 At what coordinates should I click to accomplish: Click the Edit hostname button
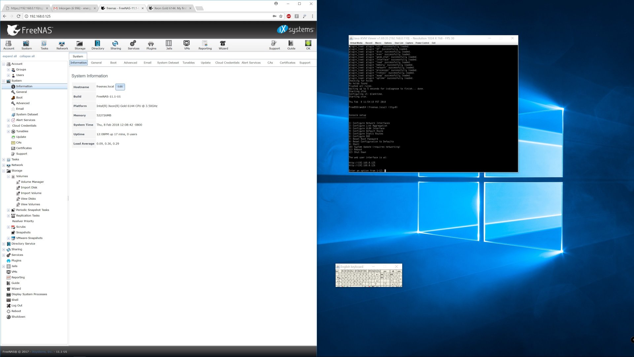(120, 87)
